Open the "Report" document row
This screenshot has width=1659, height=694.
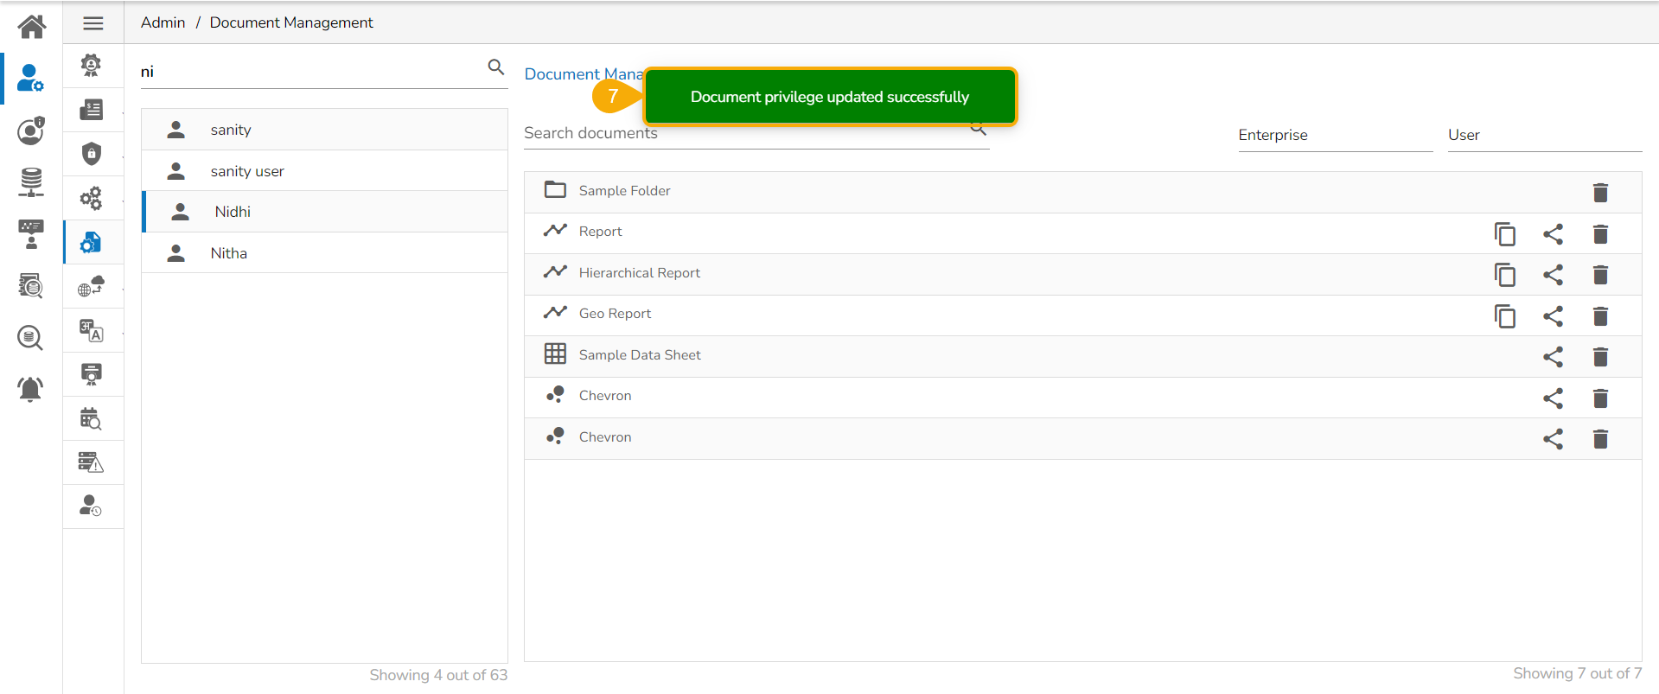click(x=1082, y=233)
